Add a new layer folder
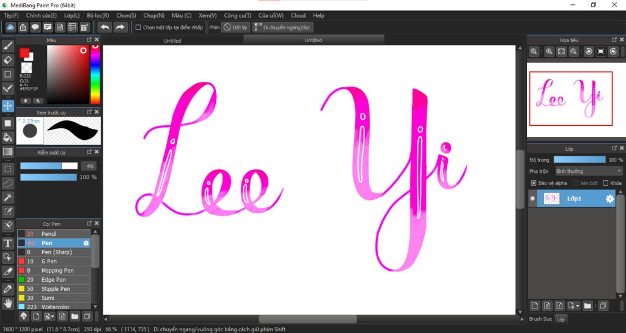 tap(587, 306)
